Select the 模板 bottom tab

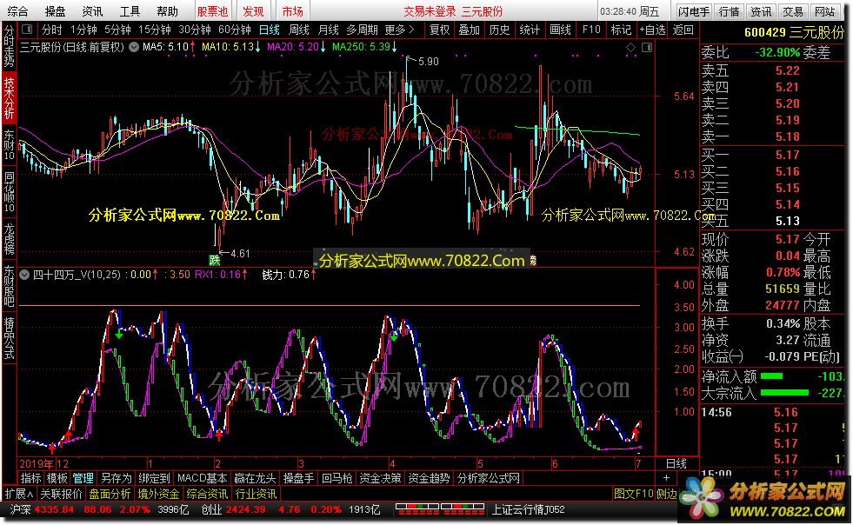[x=57, y=478]
